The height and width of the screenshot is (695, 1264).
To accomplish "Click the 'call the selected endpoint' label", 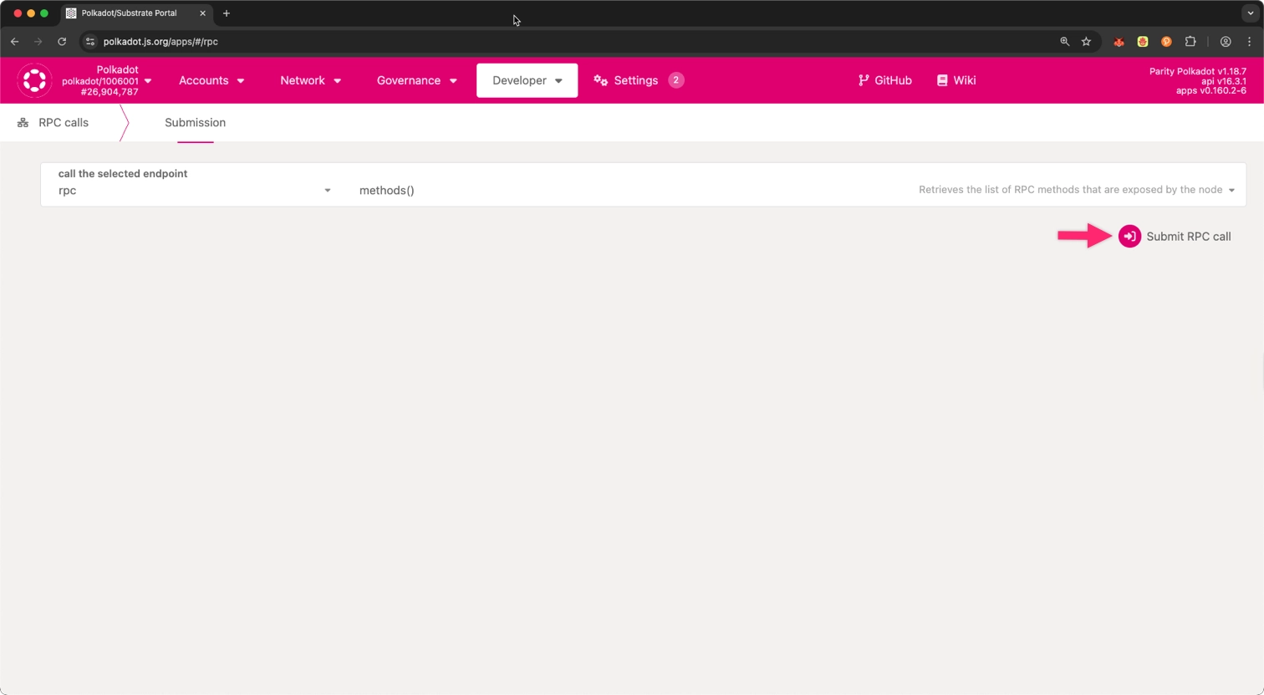I will pyautogui.click(x=123, y=174).
